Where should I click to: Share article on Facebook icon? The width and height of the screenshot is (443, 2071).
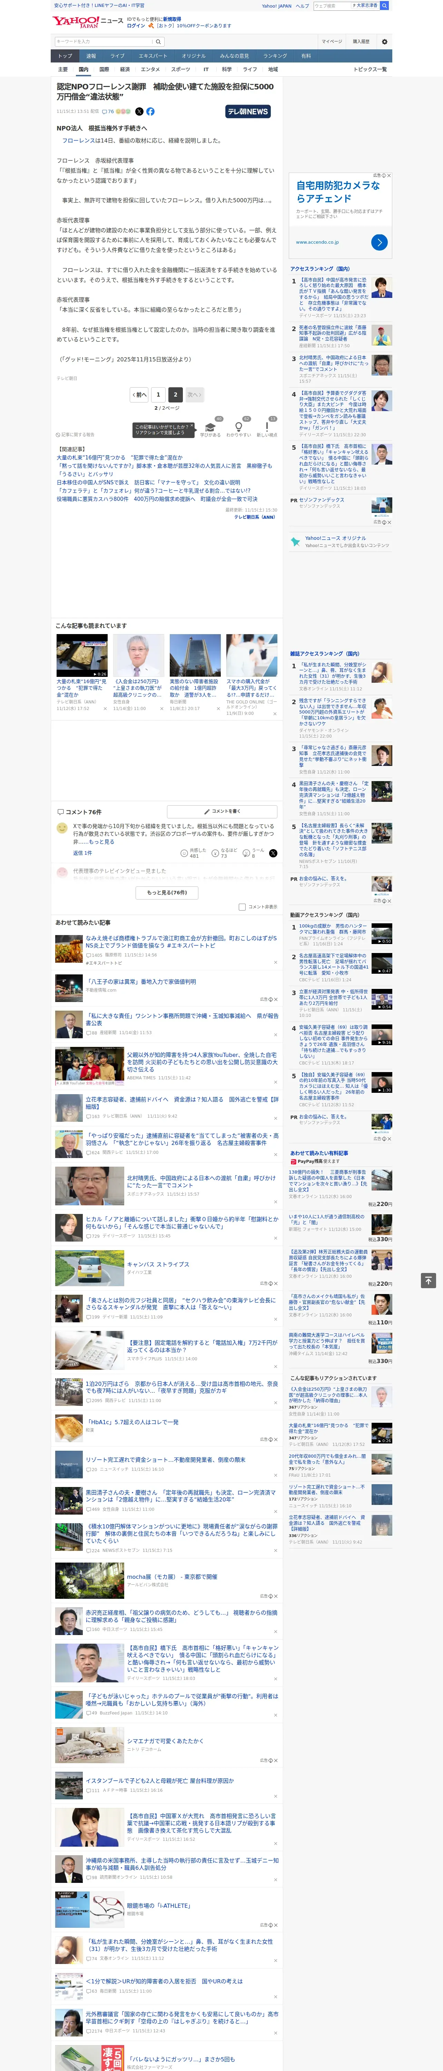coord(150,112)
